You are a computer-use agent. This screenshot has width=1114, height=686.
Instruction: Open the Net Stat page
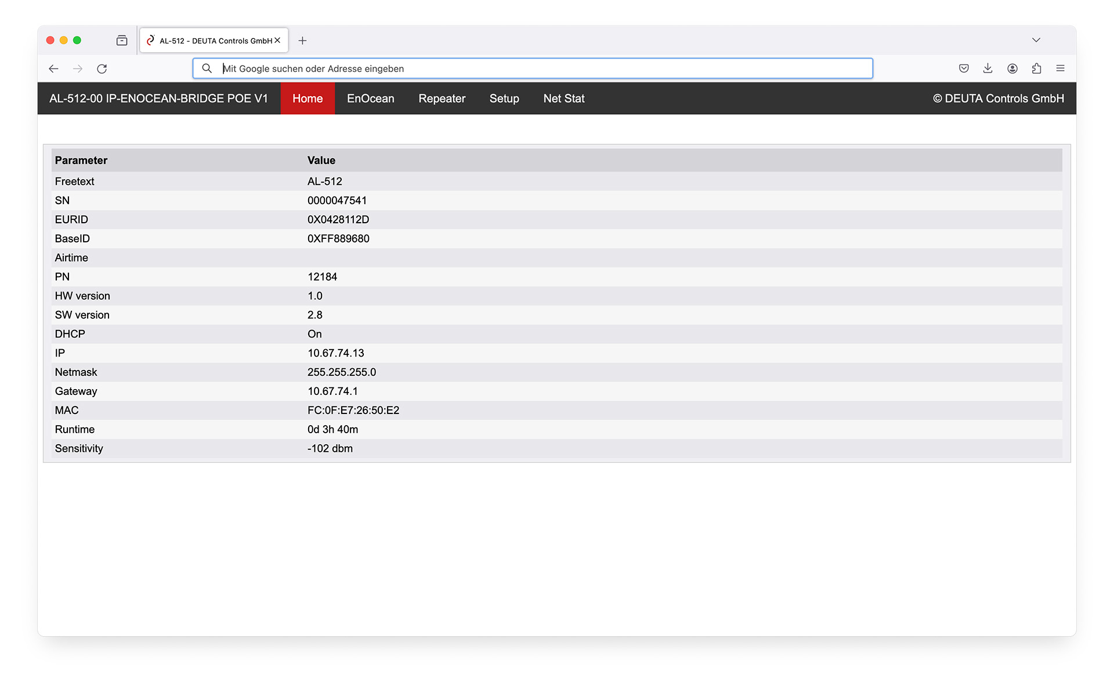point(563,99)
